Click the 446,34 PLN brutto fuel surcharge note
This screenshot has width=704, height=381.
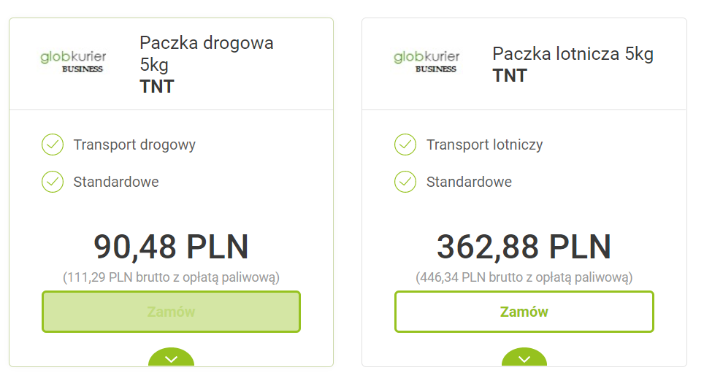point(524,277)
